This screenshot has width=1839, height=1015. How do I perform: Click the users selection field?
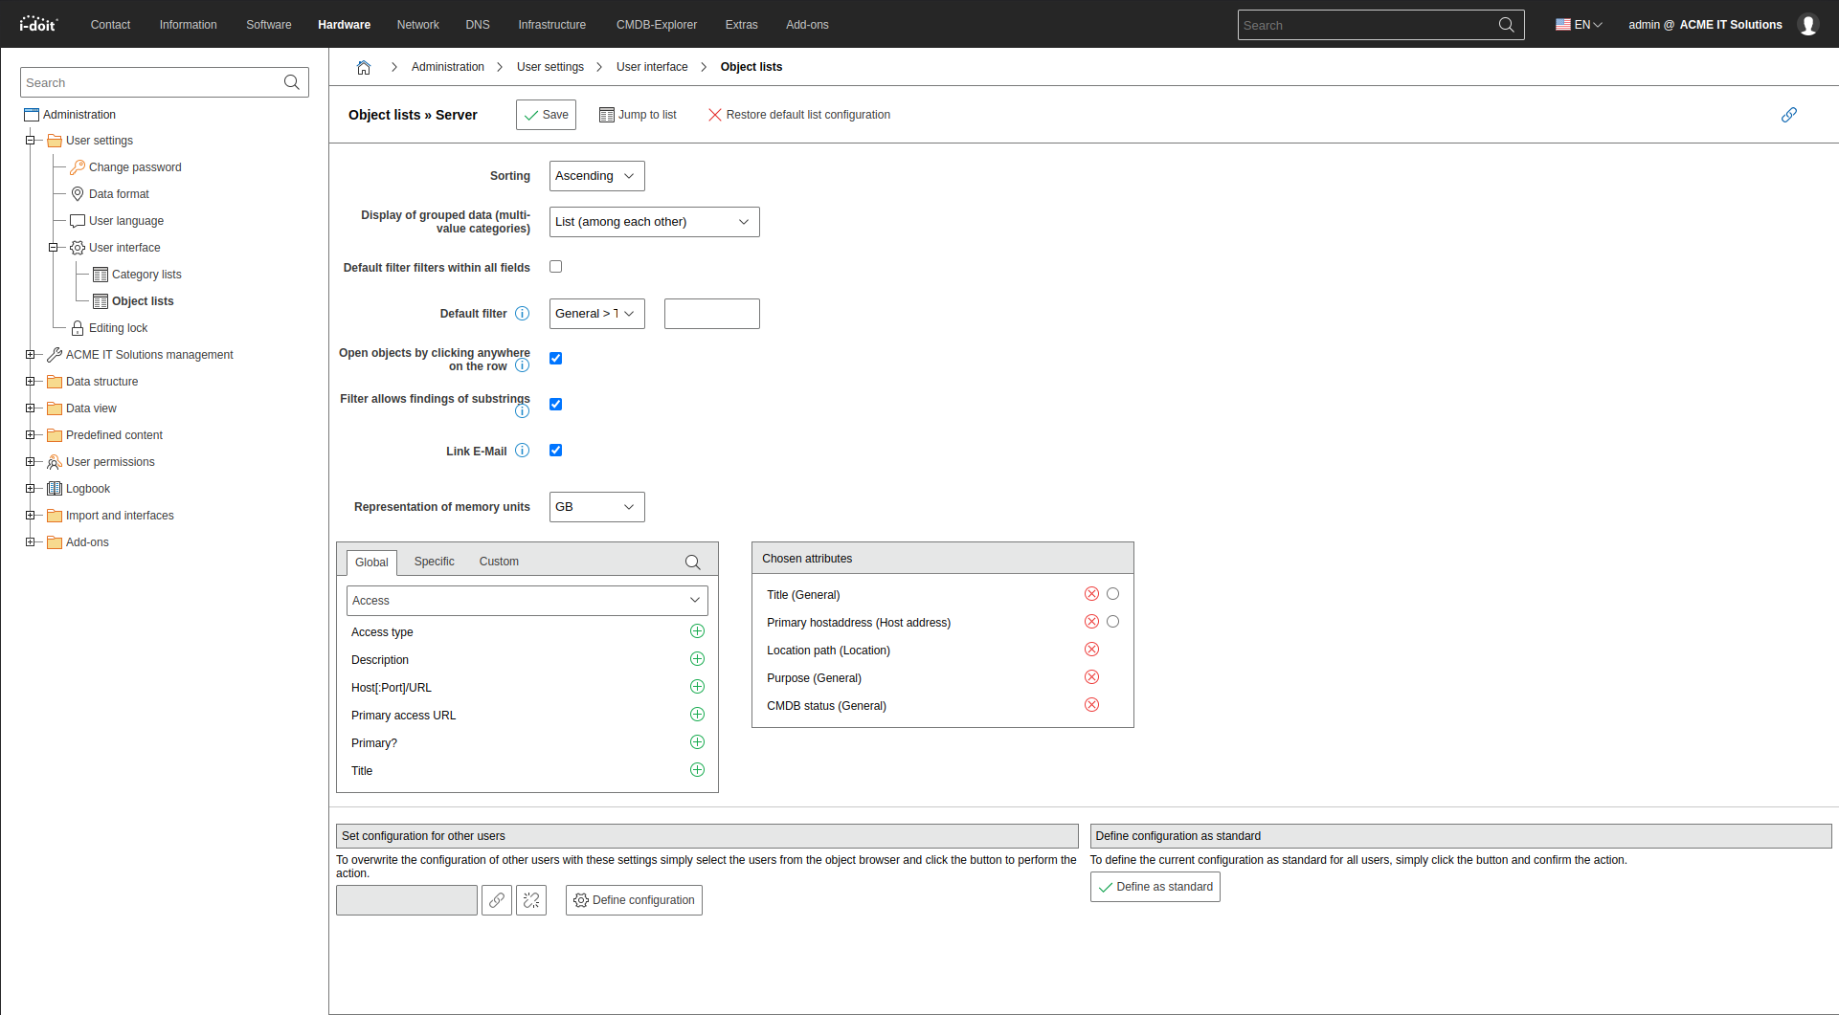click(407, 900)
